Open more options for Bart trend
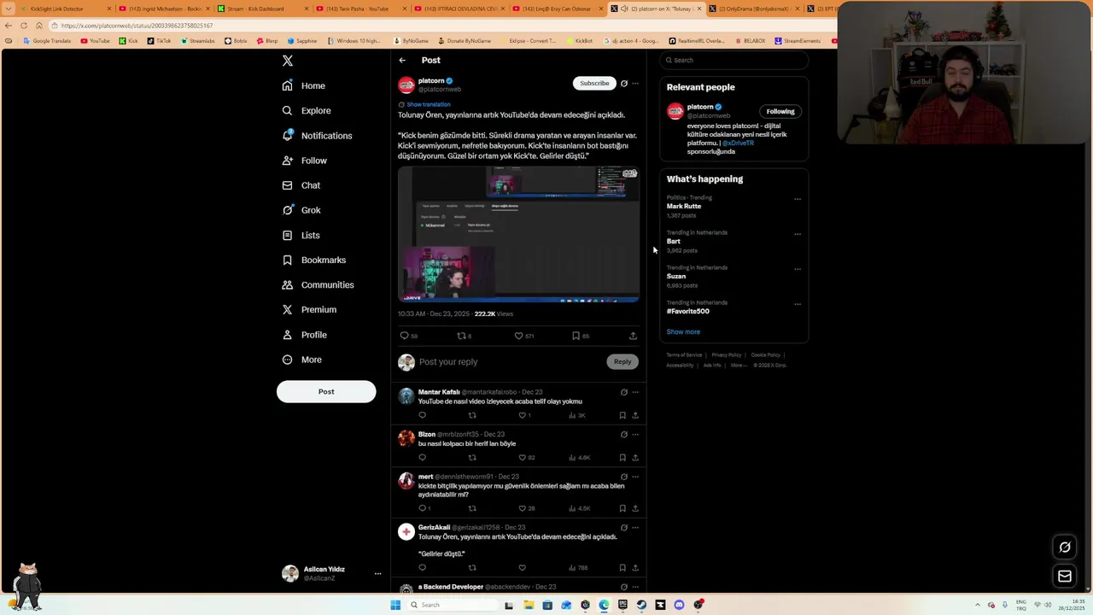 [x=798, y=234]
